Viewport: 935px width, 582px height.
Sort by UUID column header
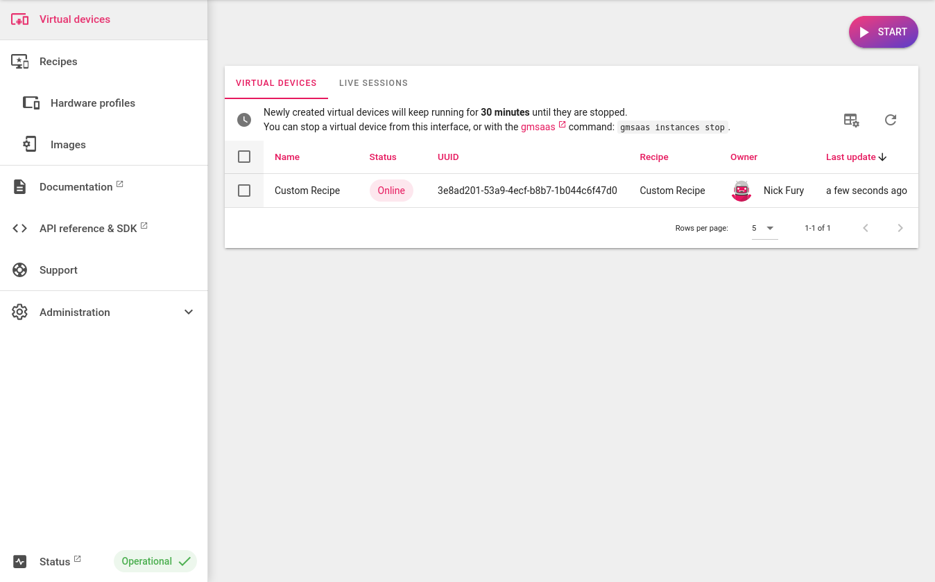point(448,157)
